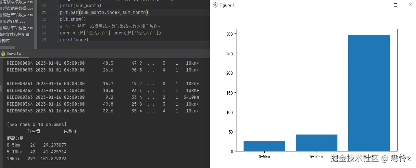Click the 250 y-axis tick label in Figure 1

pos(230,53)
